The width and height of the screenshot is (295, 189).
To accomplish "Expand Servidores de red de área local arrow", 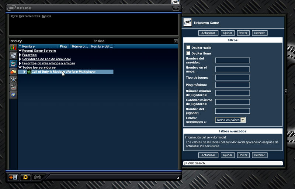I will click(x=20, y=59).
